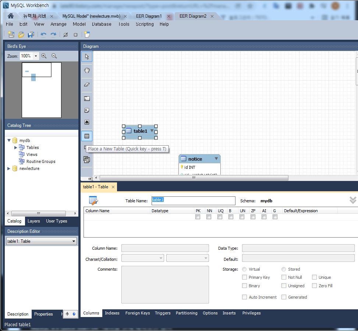Click the Comments text area

pyautogui.click(x=165, y=284)
